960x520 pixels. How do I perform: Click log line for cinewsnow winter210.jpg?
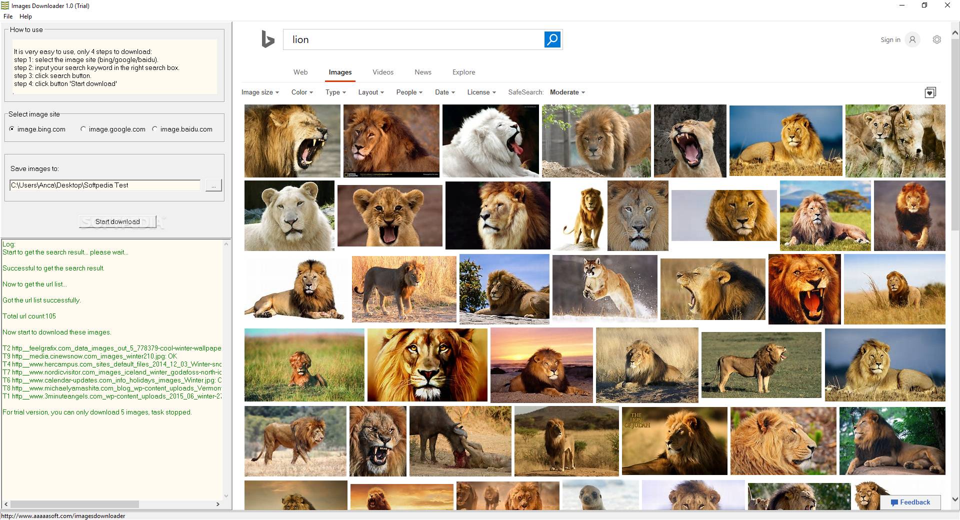coord(90,356)
